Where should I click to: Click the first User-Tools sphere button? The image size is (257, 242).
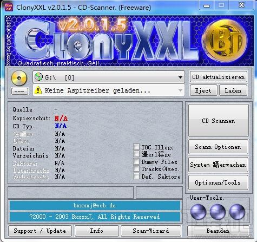198,212
